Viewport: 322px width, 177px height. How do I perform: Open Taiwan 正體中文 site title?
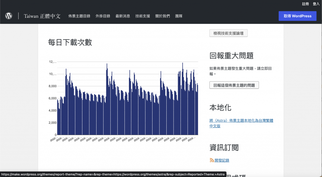click(x=42, y=16)
